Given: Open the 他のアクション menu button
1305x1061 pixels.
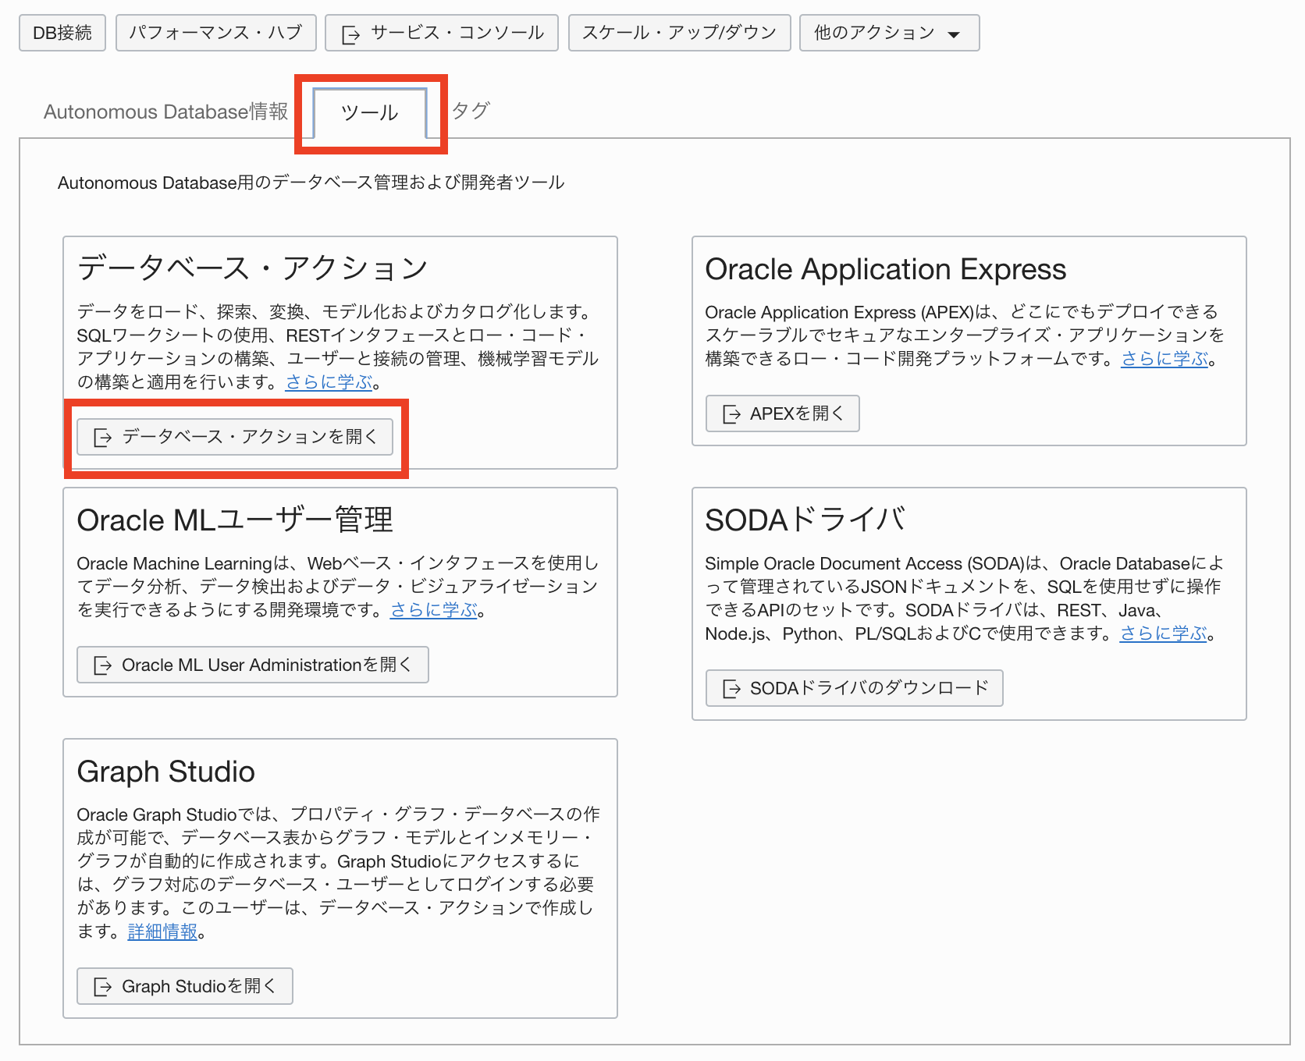Looking at the screenshot, I should 888,33.
